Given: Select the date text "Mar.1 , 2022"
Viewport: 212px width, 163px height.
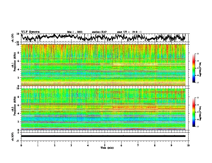Looking at the screenshot, I should (75, 32).
